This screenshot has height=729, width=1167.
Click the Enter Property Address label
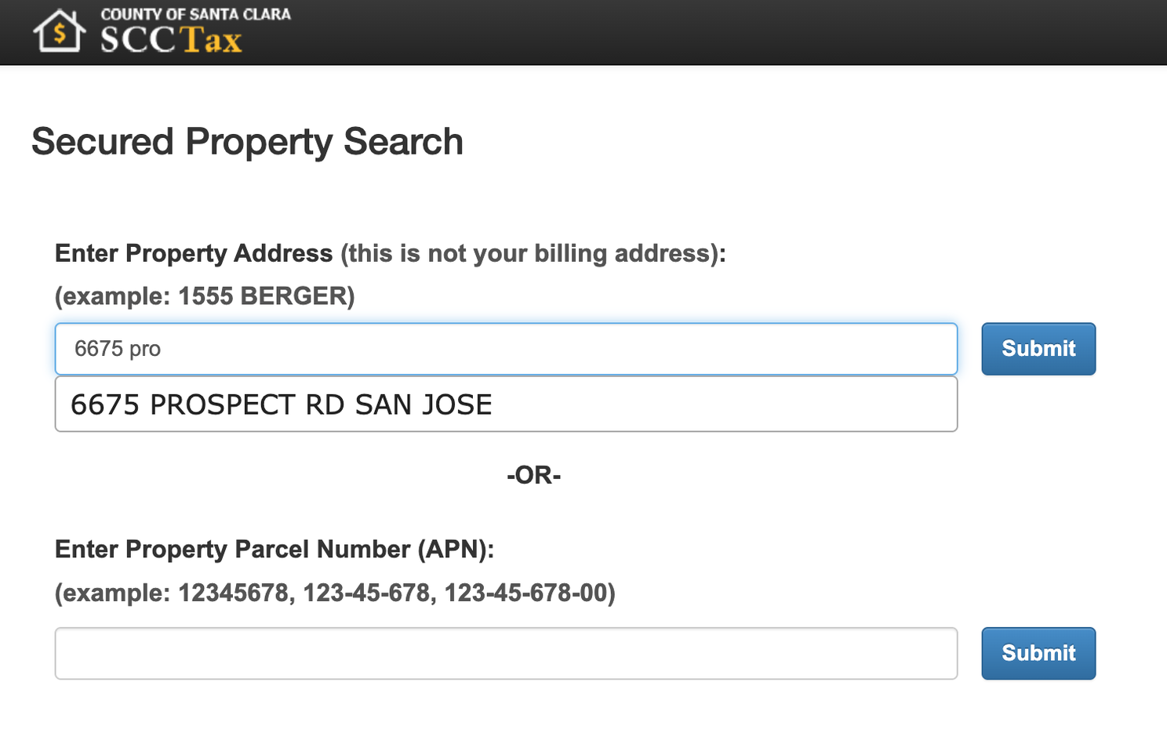coord(194,253)
